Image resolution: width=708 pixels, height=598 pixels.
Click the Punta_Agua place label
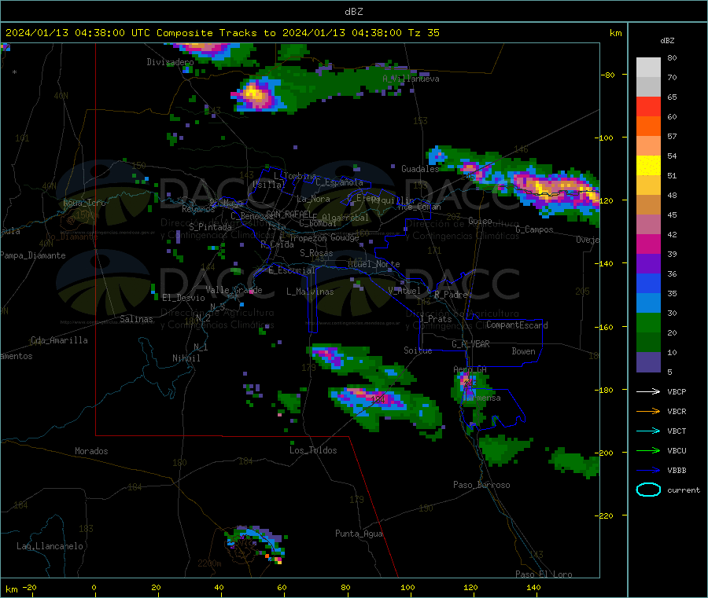point(359,534)
